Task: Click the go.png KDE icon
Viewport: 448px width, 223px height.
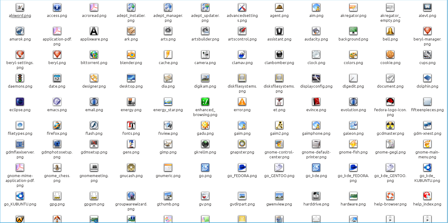Action: 205,167
